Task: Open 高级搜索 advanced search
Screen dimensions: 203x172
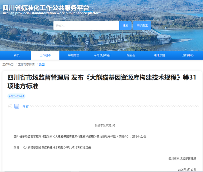Action: (x=142, y=25)
